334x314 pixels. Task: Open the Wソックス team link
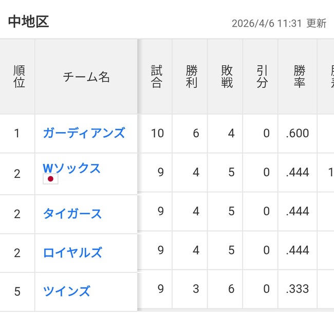71,168
